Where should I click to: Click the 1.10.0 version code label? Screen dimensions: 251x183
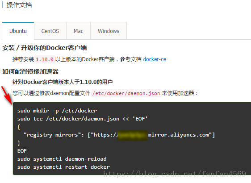(45, 59)
